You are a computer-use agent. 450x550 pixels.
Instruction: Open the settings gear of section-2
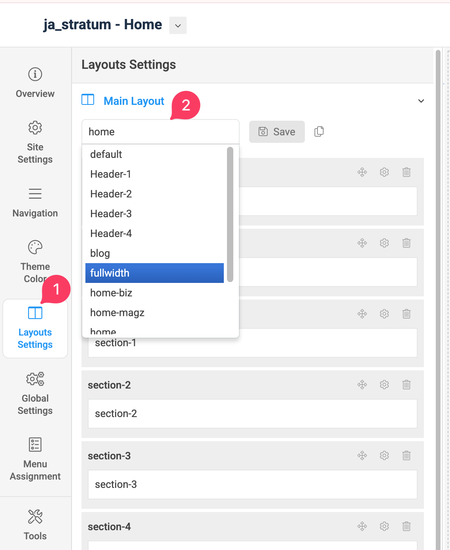[384, 385]
